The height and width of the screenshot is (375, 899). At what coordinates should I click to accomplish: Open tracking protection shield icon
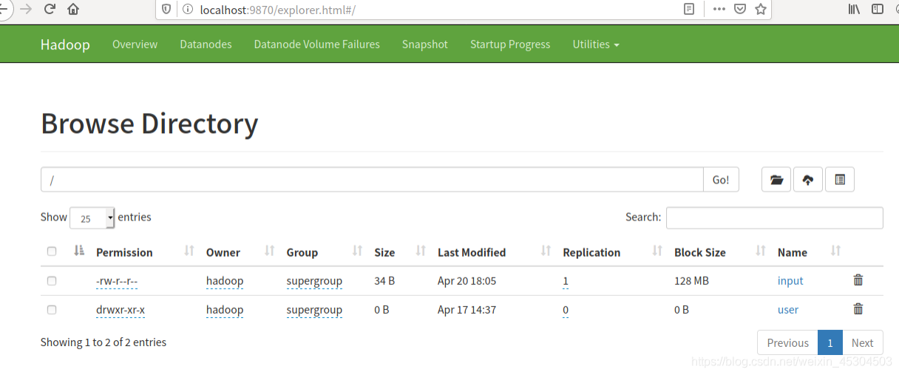tap(166, 10)
